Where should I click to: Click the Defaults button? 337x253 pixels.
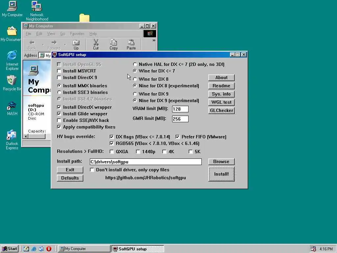70,178
